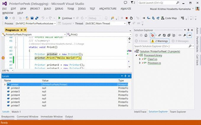Image resolution: width=201 pixels, height=125 pixels.
Task: Click the Step Into icon
Action: (149, 18)
